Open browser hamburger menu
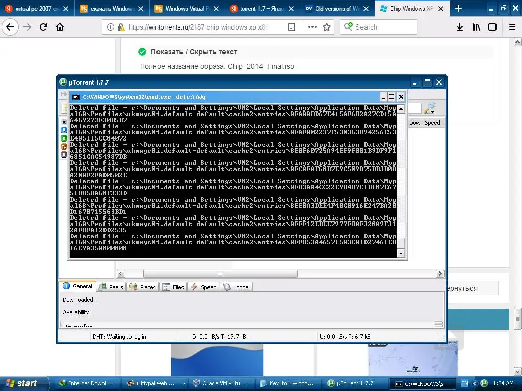 pyautogui.click(x=512, y=27)
